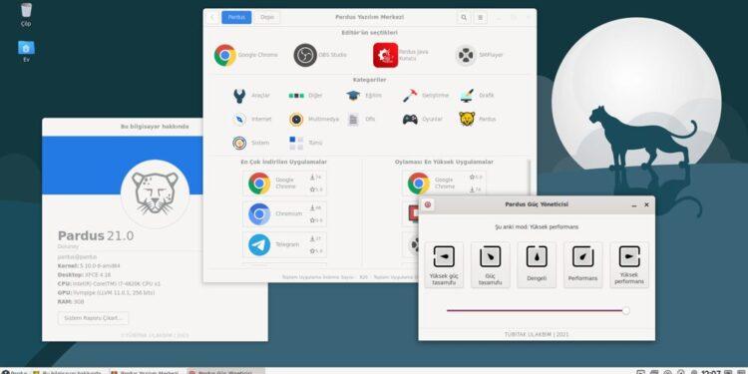Image resolution: width=748 pixels, height=374 pixels.
Task: Set Güç tasarrufu power mode
Action: pyautogui.click(x=490, y=264)
